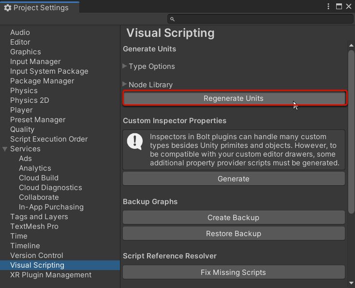
Task: Click the vertical scrollbar thumb
Action: click(x=351, y=132)
